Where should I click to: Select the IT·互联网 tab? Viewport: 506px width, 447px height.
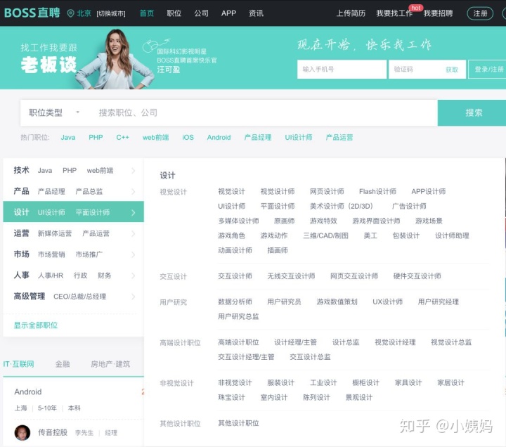(19, 364)
